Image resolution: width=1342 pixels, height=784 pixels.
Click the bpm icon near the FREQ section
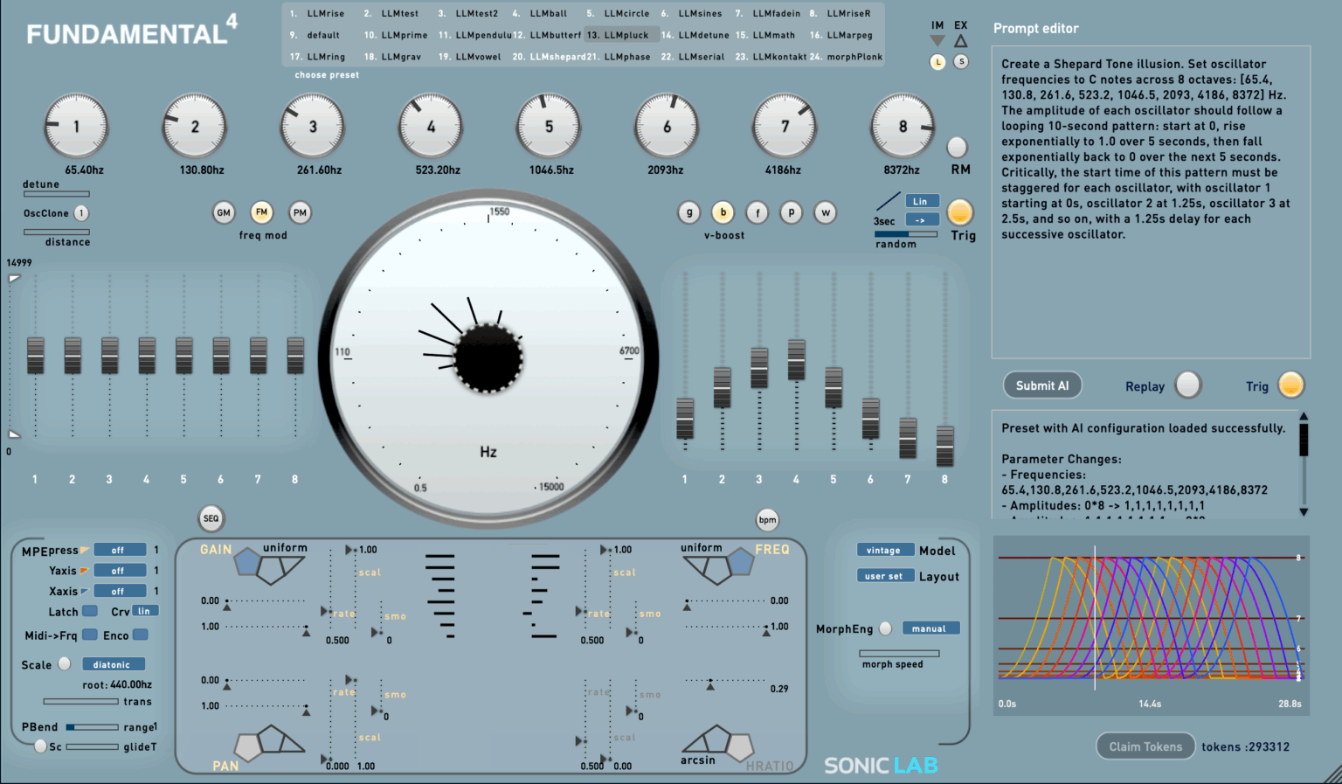767,518
